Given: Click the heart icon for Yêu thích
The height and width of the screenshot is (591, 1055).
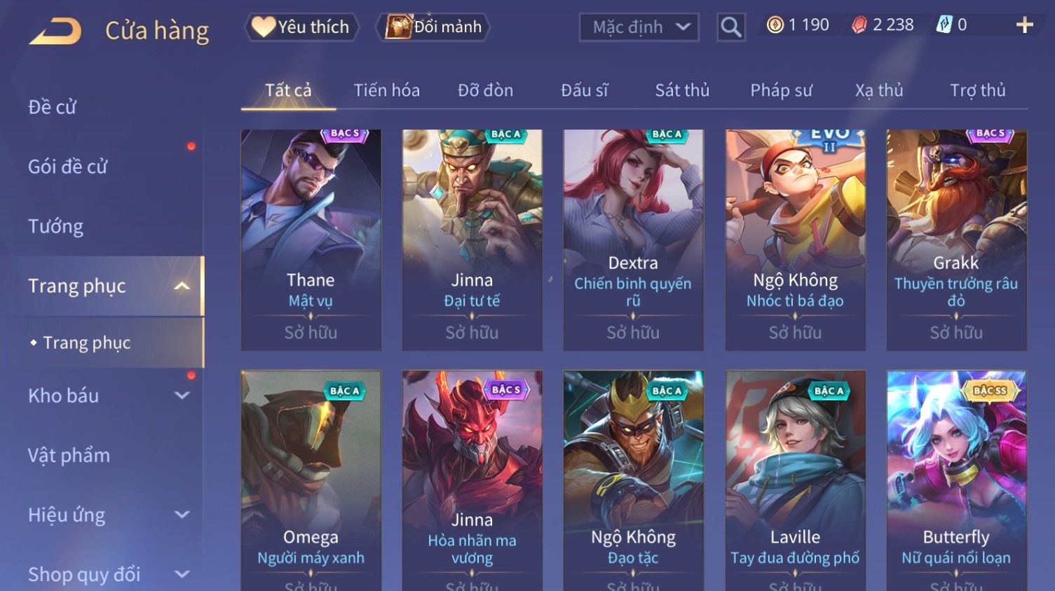Looking at the screenshot, I should 264,27.
